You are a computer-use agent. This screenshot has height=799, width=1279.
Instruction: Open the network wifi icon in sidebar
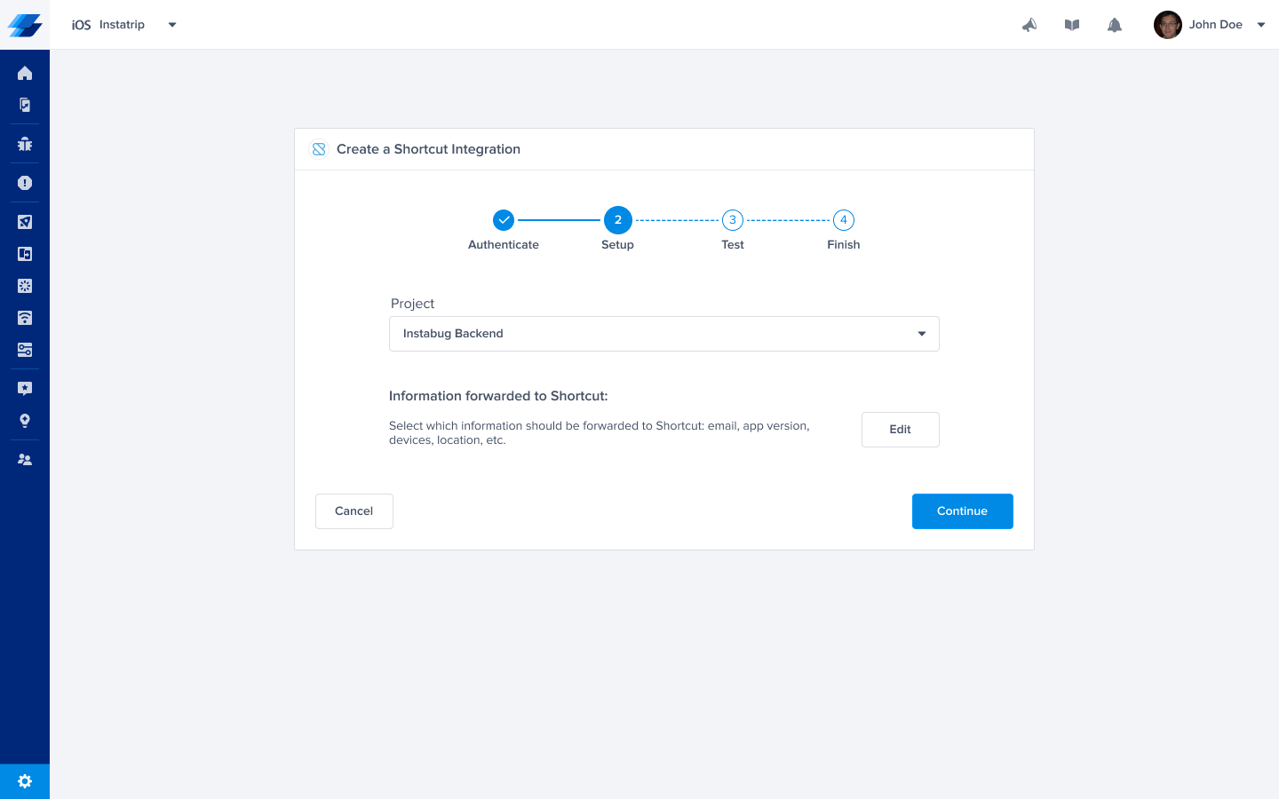[x=25, y=318]
